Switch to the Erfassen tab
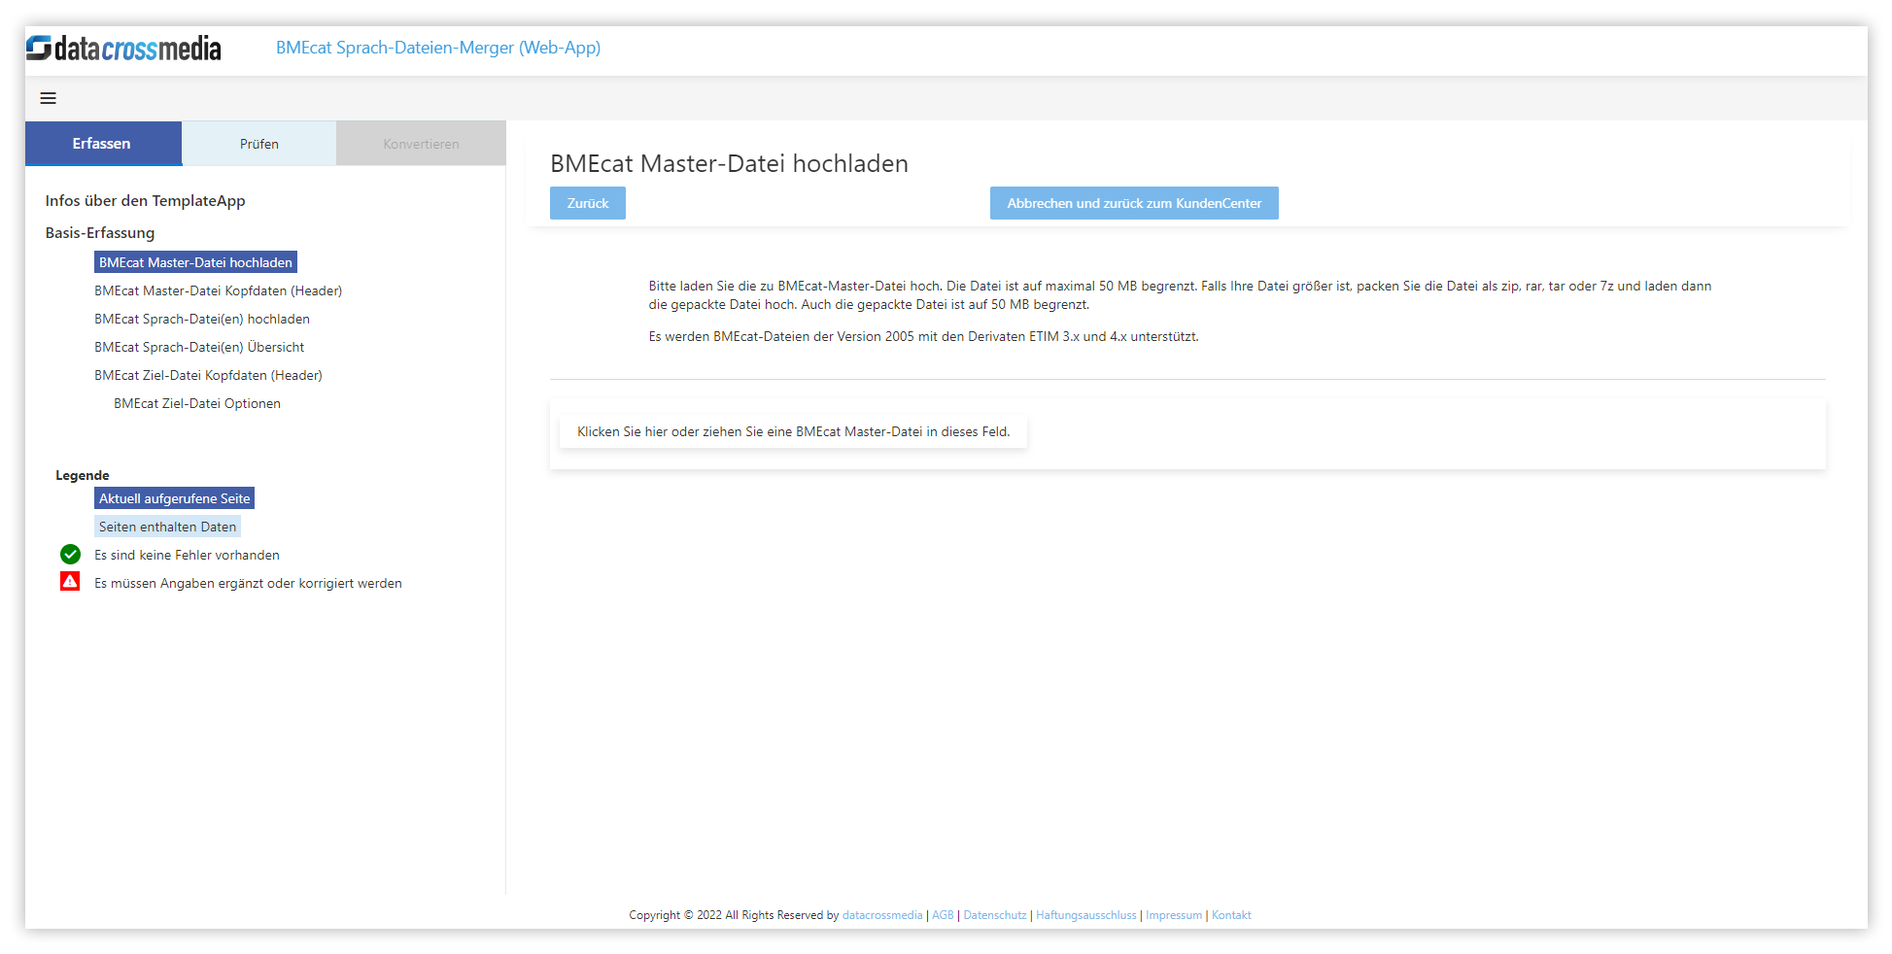Image resolution: width=1892 pixels, height=954 pixels. click(102, 144)
